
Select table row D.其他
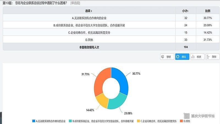pyautogui.click(x=89, y=40)
